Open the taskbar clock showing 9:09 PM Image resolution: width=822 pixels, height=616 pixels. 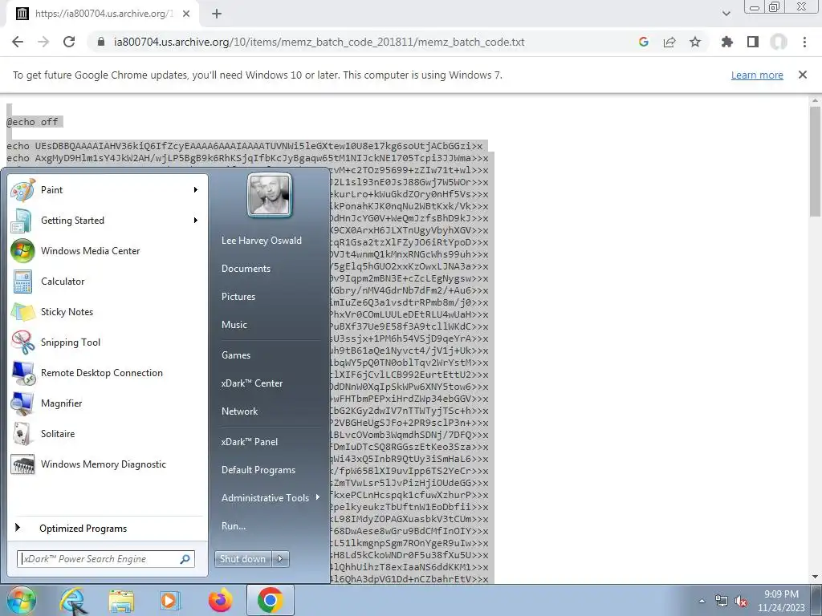[x=781, y=601]
